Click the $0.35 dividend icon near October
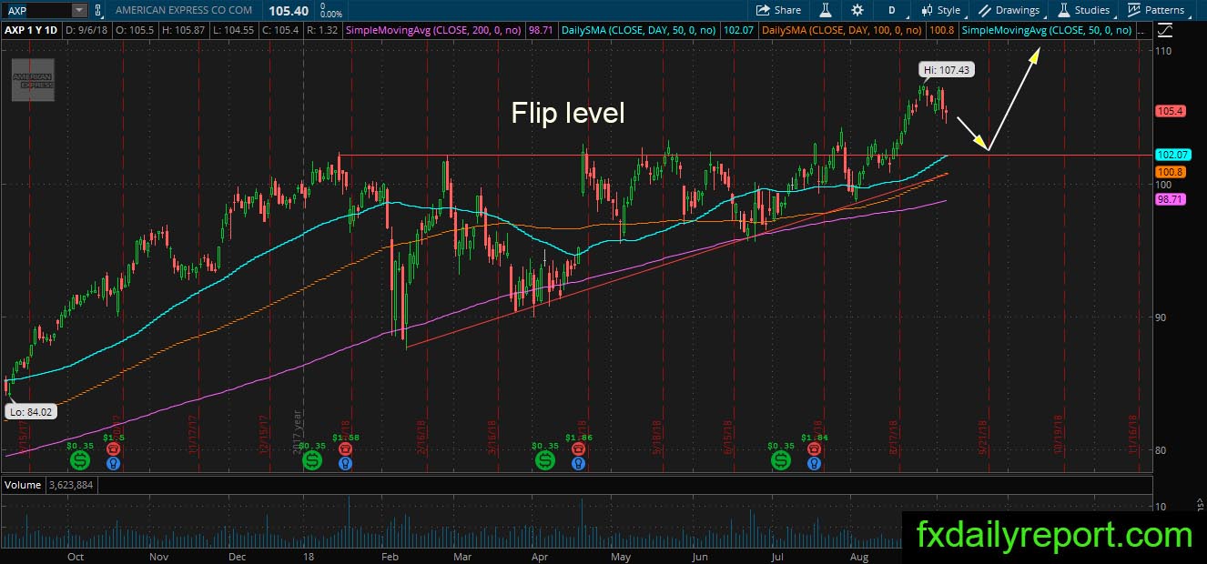This screenshot has height=564, width=1207. (80, 462)
